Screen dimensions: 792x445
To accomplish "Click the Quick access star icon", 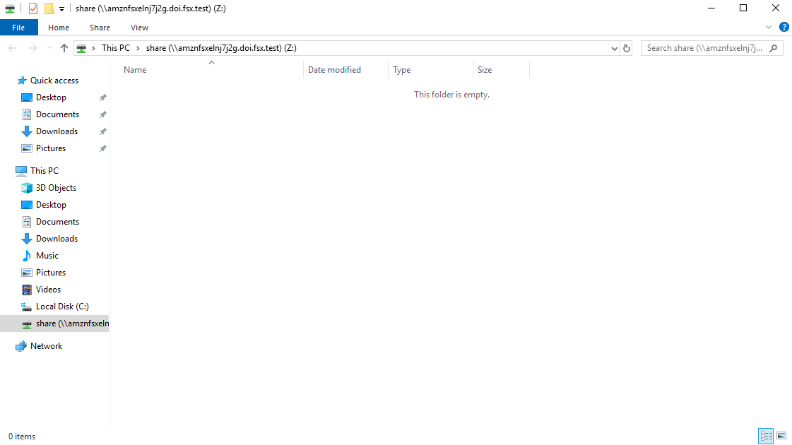I will 22,81.
